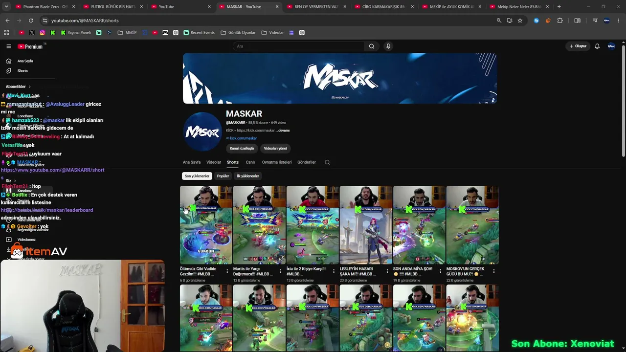Open the browser media controls icon
Screen dimensions: 626x352
[595, 21]
